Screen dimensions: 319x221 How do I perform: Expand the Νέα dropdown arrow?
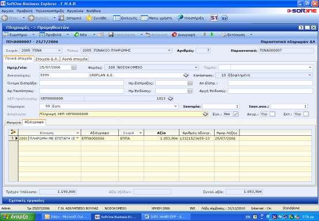click(x=94, y=35)
